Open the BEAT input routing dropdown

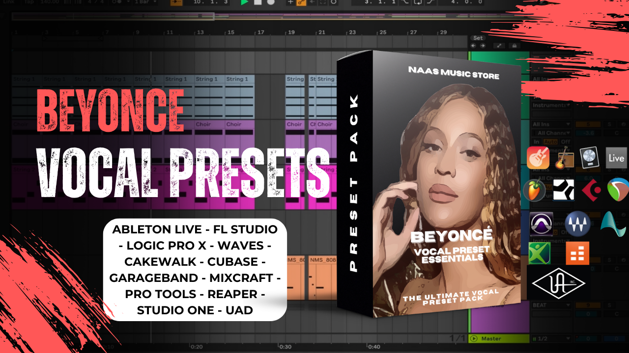coord(550,305)
